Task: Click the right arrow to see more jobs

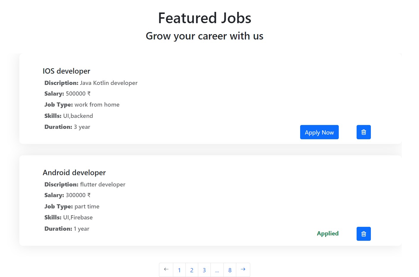Action: (x=243, y=270)
